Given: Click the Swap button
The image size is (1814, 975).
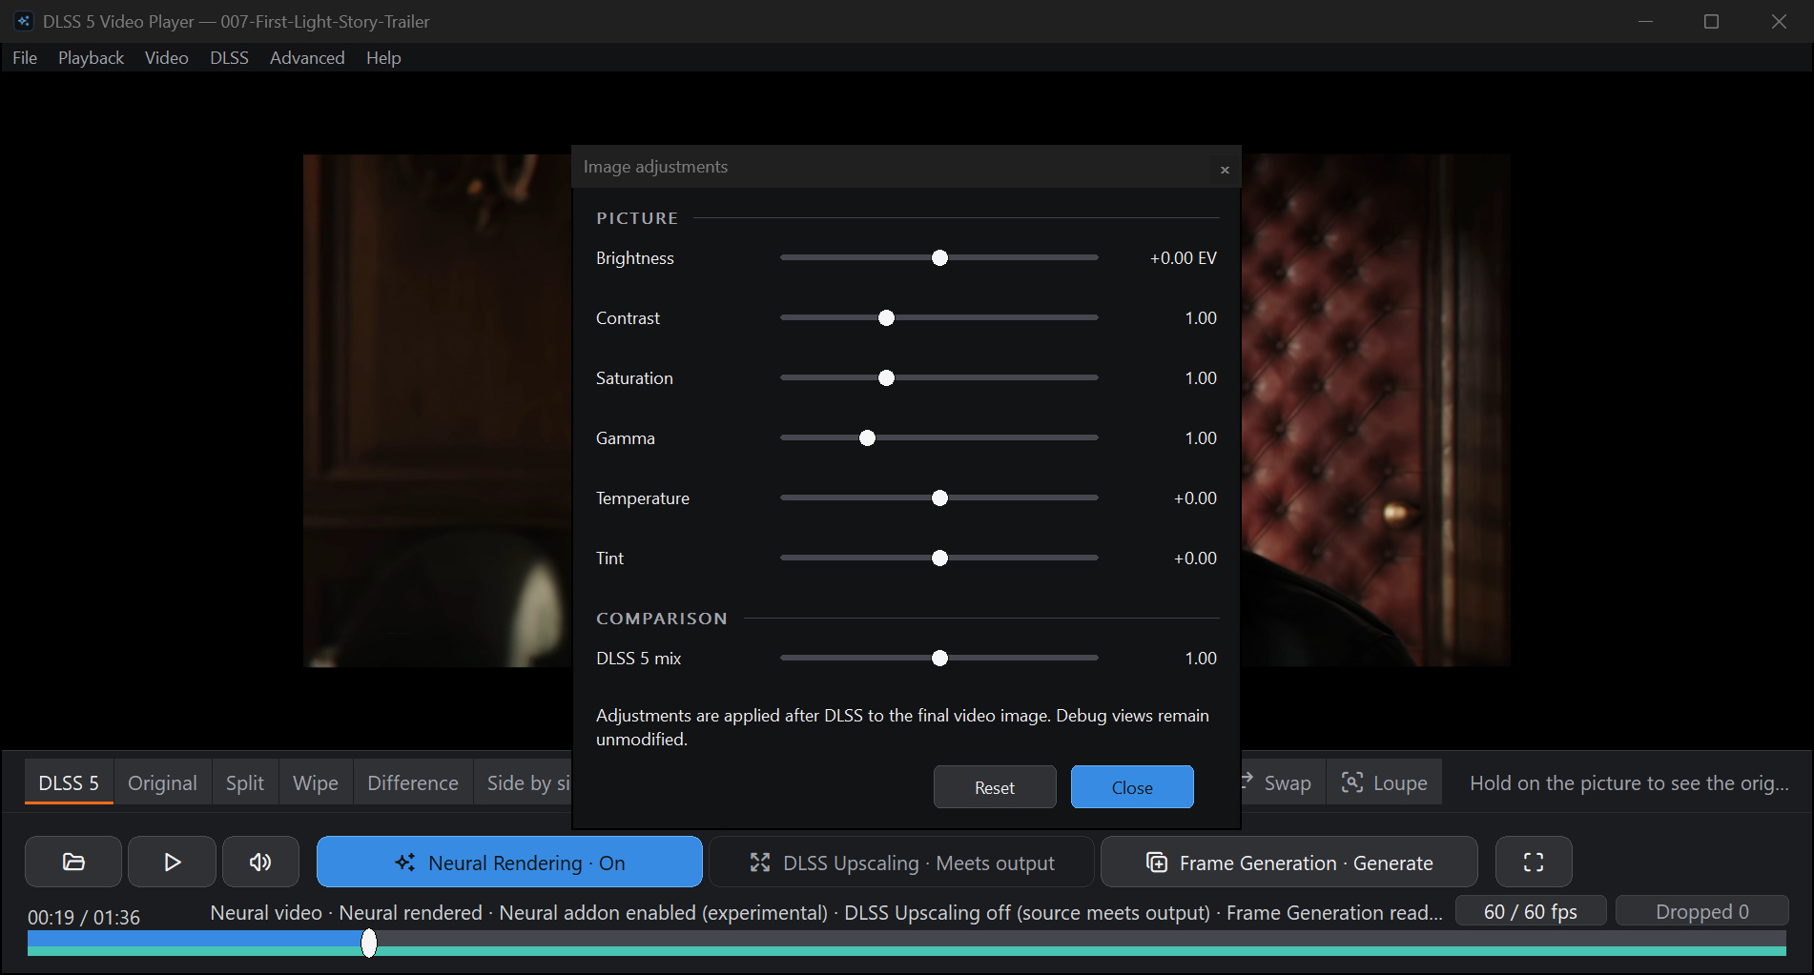Looking at the screenshot, I should [1283, 782].
